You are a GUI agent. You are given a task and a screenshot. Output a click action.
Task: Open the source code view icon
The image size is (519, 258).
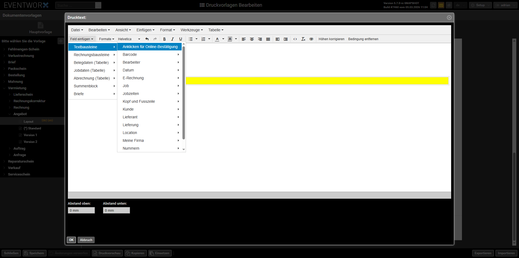(x=295, y=39)
